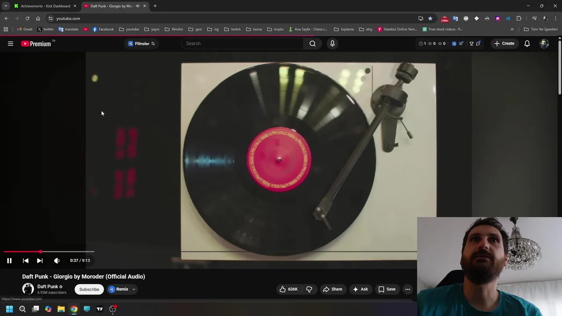Image resolution: width=562 pixels, height=316 pixels.
Task: Expand the Remix dropdown arrow
Action: [133, 289]
